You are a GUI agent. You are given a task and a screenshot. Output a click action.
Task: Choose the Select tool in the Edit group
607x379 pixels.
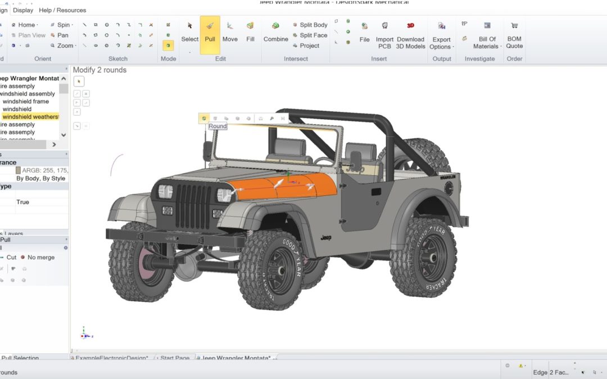pyautogui.click(x=190, y=31)
